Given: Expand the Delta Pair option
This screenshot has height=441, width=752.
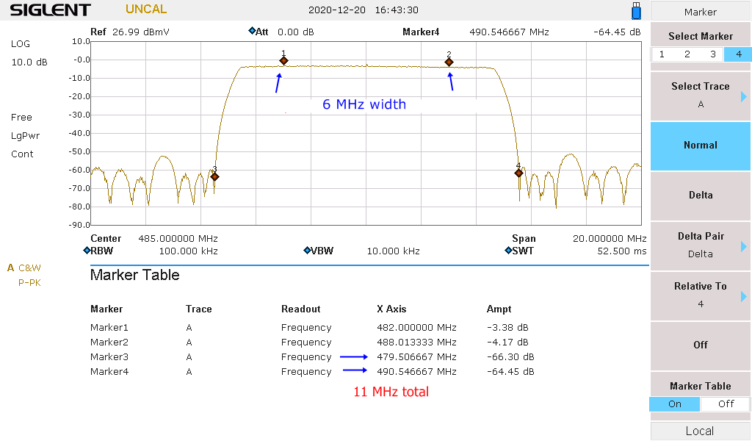Looking at the screenshot, I should [701, 245].
